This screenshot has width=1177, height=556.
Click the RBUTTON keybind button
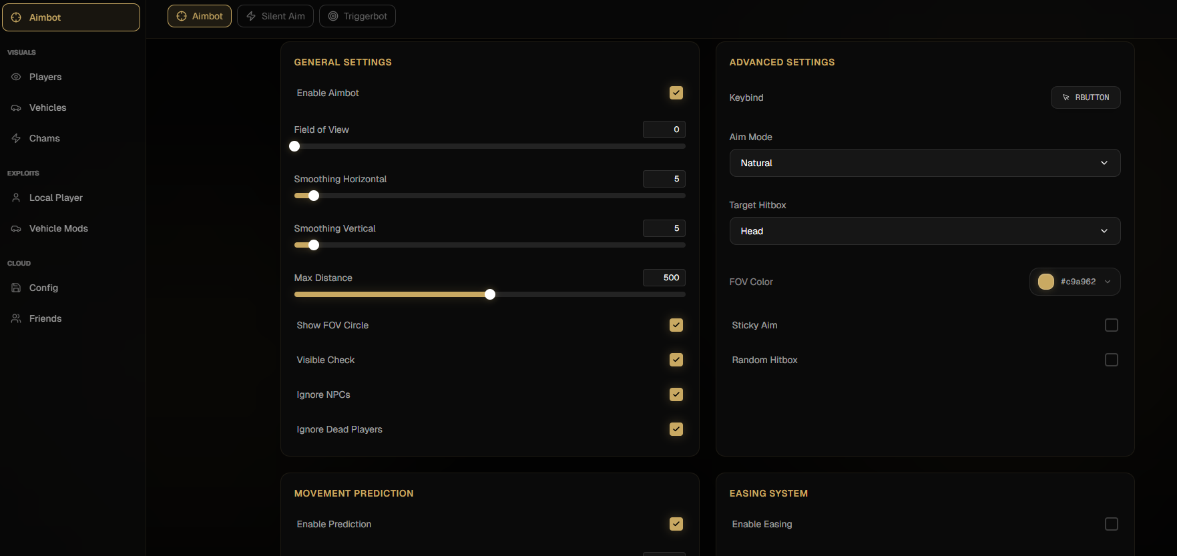pos(1085,97)
